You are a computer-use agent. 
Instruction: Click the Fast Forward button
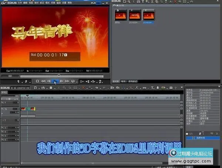click(67, 81)
